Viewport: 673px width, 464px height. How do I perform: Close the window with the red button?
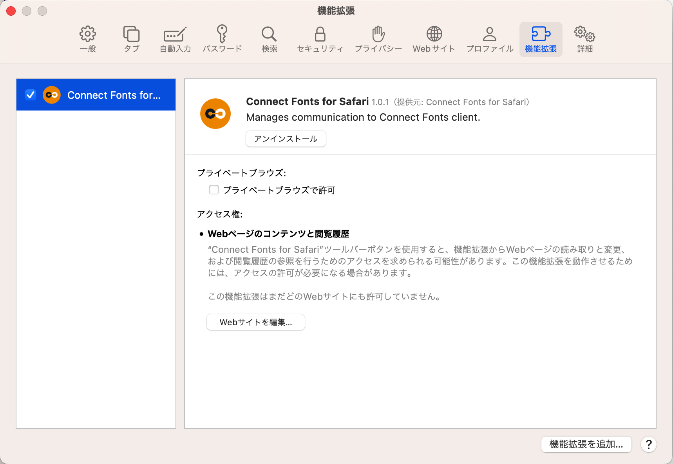[11, 11]
